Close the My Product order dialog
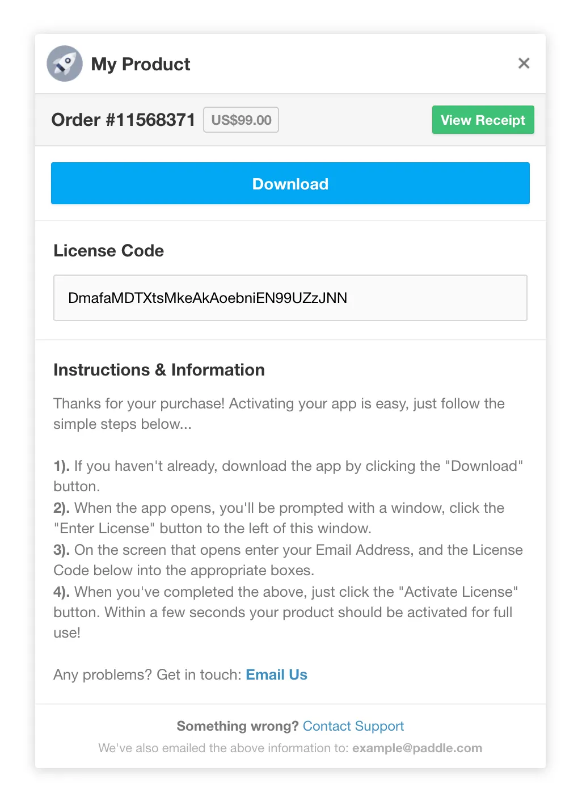582x801 pixels. [524, 64]
